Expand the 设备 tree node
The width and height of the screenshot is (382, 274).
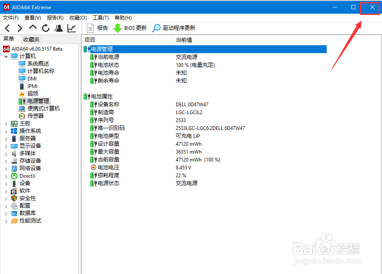coord(6,184)
